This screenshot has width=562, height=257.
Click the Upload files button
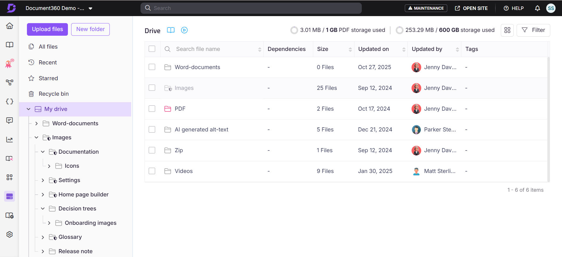(47, 29)
